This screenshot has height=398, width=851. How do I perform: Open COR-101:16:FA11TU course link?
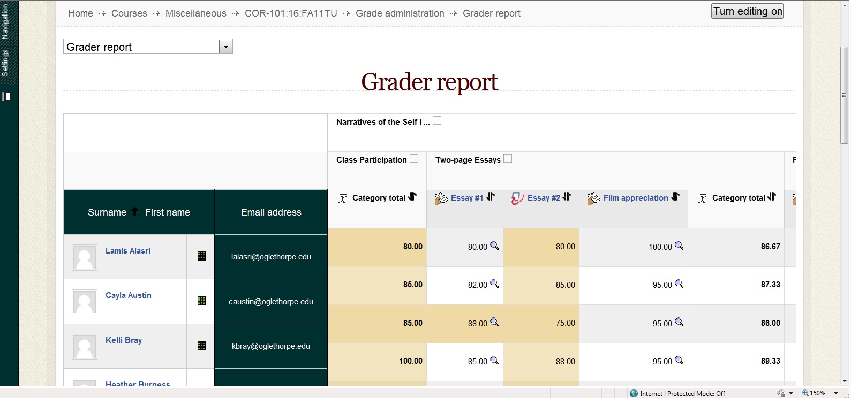[291, 13]
